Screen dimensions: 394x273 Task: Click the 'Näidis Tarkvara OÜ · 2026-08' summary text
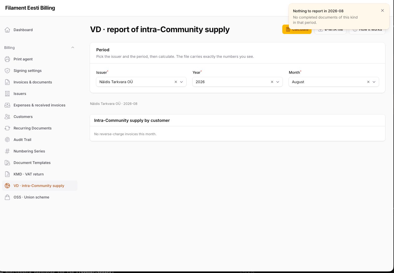[x=114, y=104]
